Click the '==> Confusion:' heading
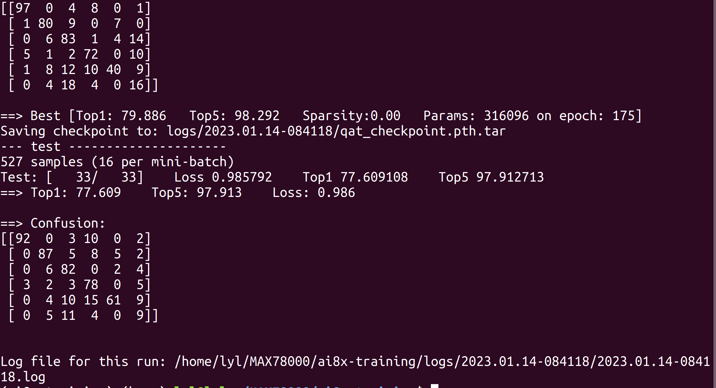716x388 pixels. [53, 223]
